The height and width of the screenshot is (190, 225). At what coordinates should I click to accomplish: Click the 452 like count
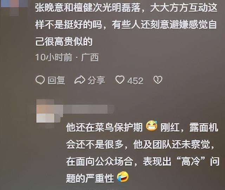135,81
